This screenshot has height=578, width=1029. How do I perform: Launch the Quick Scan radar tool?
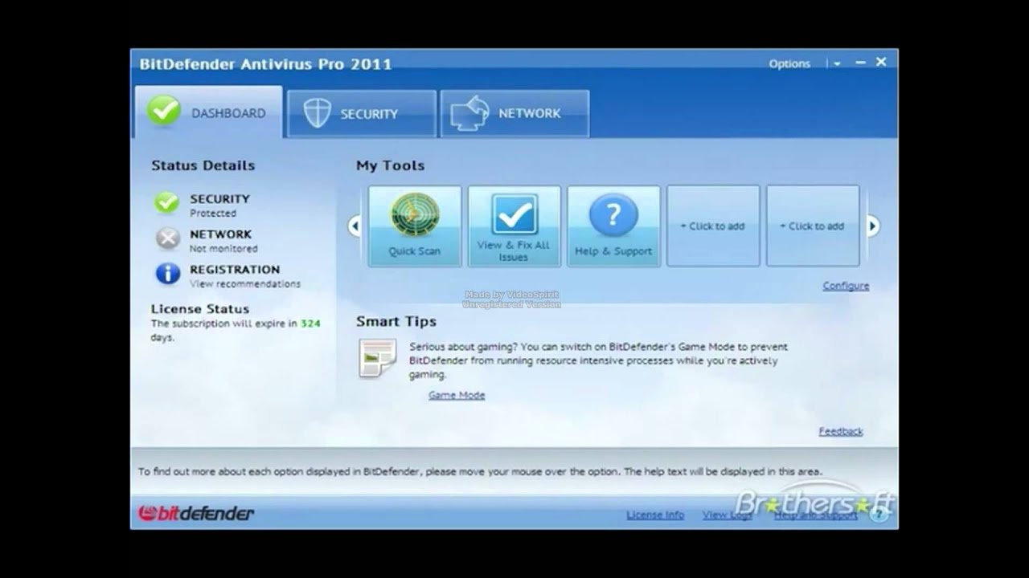(415, 226)
